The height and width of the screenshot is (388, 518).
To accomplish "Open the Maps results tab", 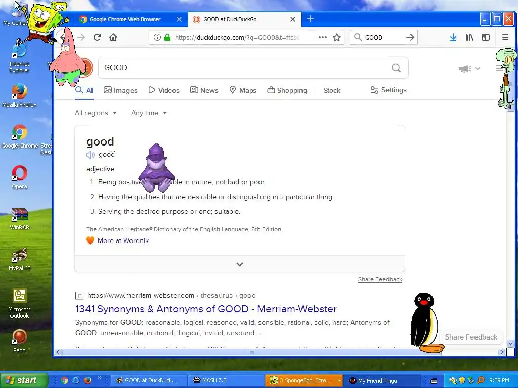I will tap(243, 90).
